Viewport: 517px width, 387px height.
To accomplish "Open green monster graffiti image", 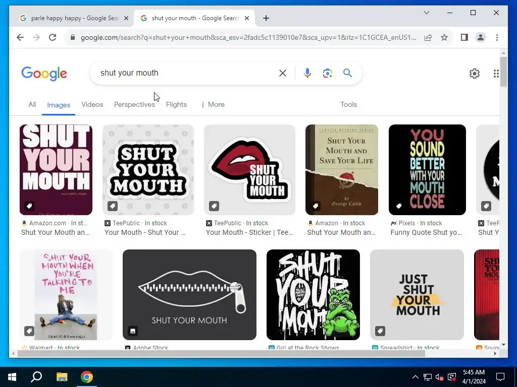I will tap(313, 295).
